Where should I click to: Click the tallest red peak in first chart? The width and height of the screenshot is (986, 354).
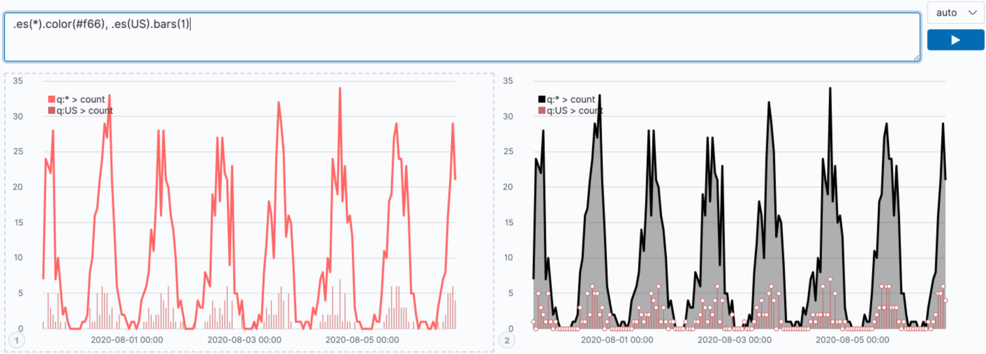point(340,89)
